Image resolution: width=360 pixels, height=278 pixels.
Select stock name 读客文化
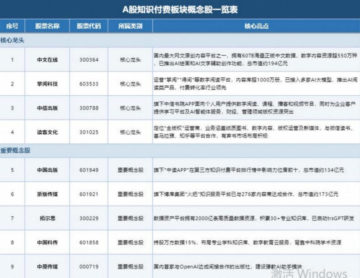47,132
